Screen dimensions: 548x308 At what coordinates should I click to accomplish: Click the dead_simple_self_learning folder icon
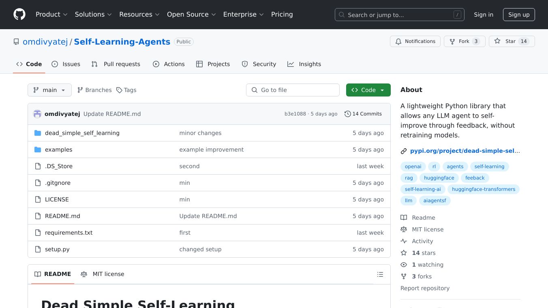pos(38,133)
